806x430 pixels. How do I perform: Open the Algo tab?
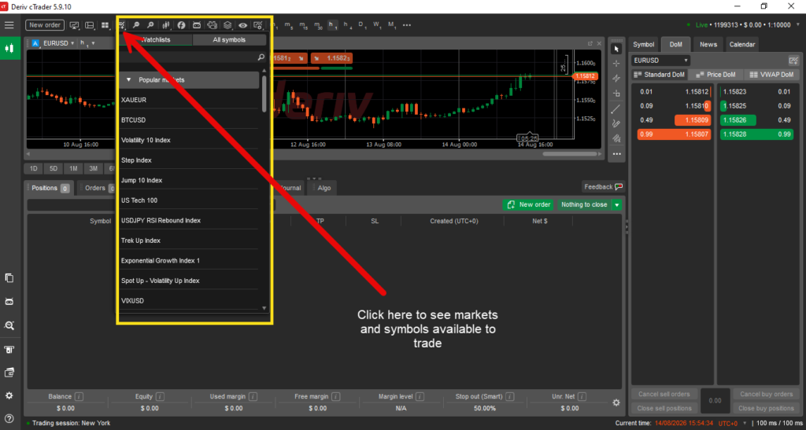pos(324,188)
